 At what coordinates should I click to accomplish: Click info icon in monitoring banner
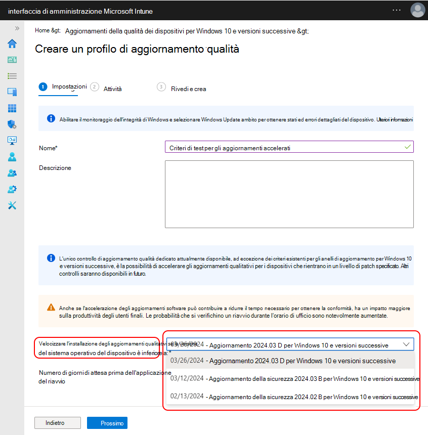[51, 118]
